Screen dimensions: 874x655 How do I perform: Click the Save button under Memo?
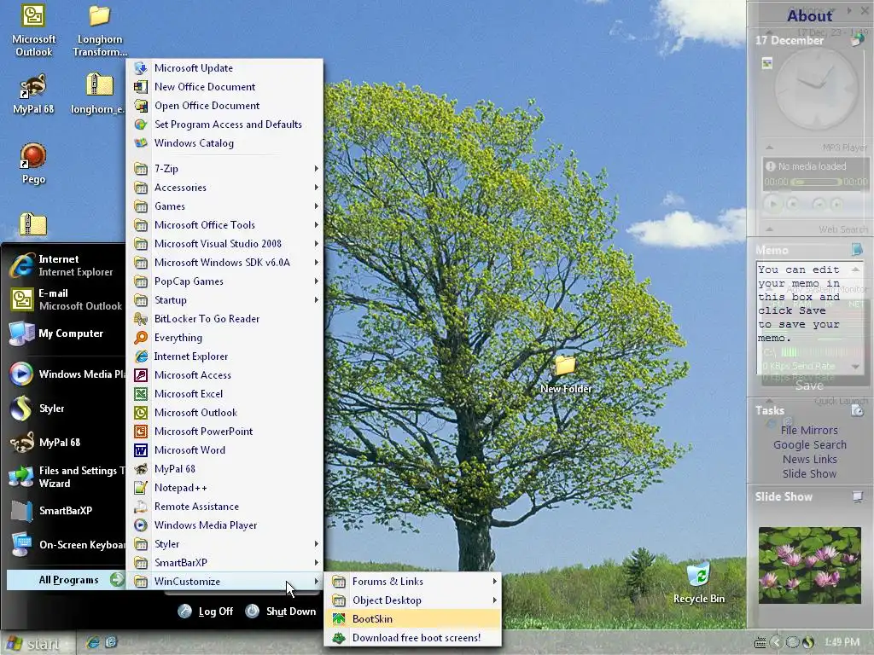[x=809, y=385]
